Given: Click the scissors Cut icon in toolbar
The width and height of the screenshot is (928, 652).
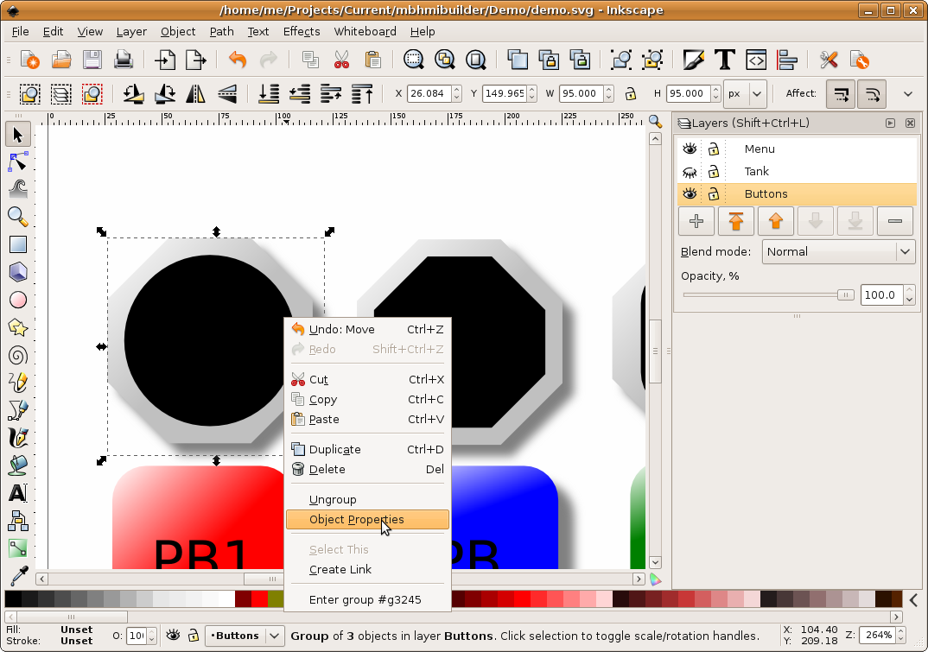Looking at the screenshot, I should coord(341,60).
